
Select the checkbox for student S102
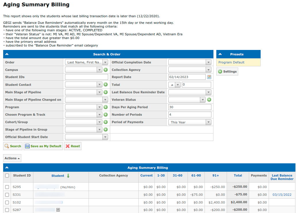(7, 202)
